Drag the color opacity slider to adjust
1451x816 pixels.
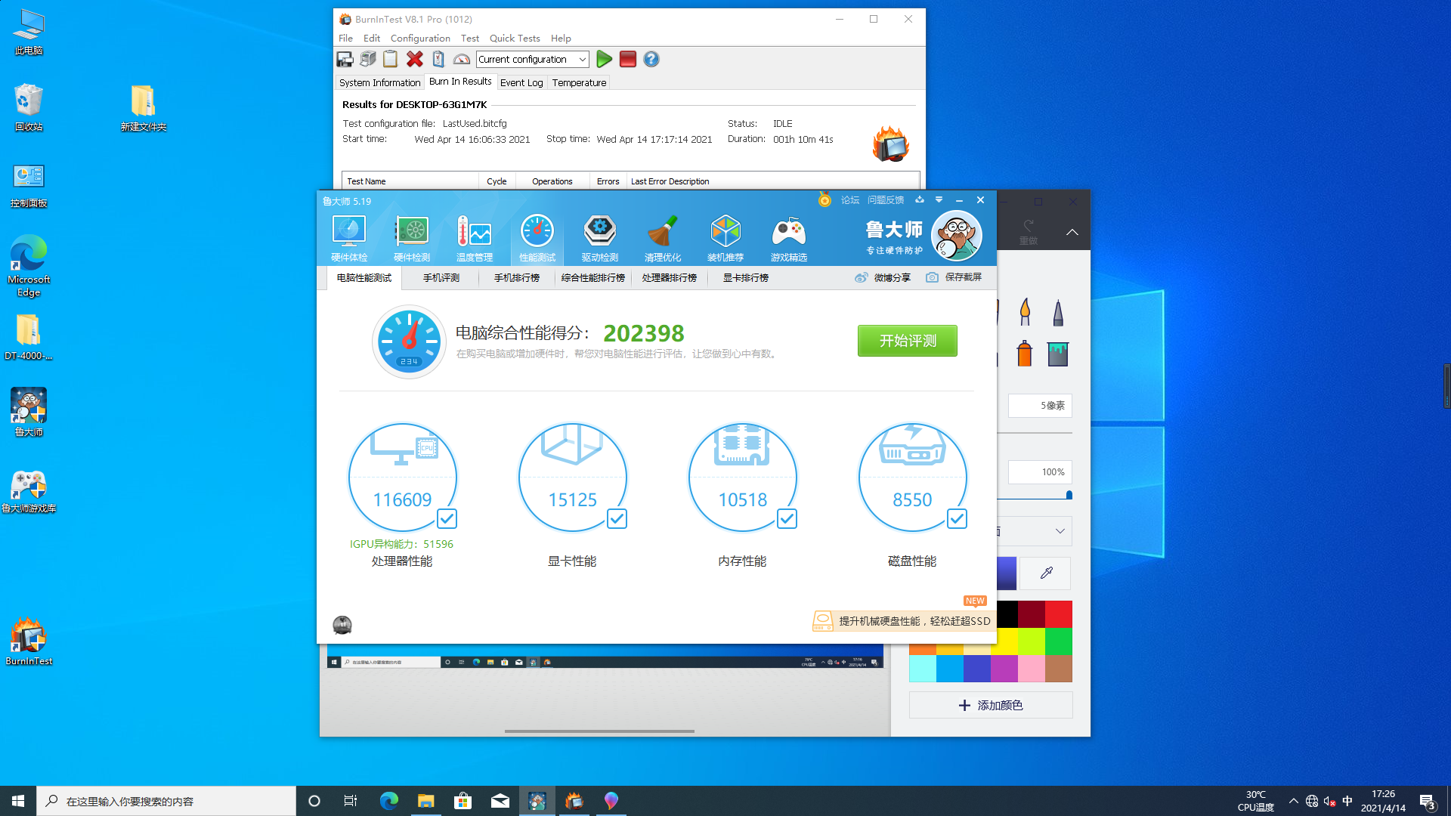point(1069,496)
